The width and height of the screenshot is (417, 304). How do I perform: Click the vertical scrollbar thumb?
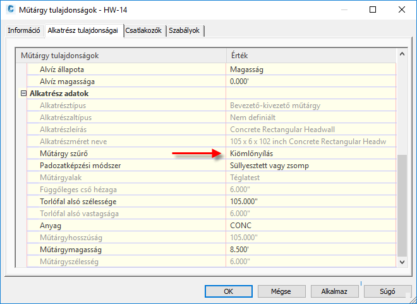[x=402, y=205]
